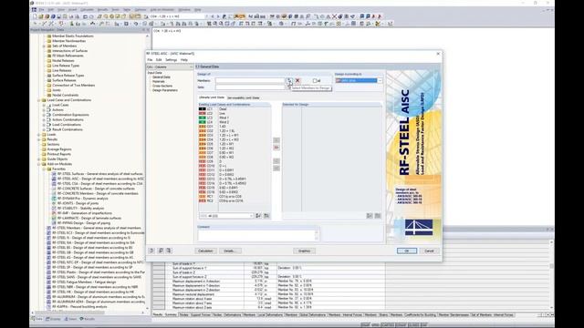Click the add all load cases arrow button

coord(276,148)
